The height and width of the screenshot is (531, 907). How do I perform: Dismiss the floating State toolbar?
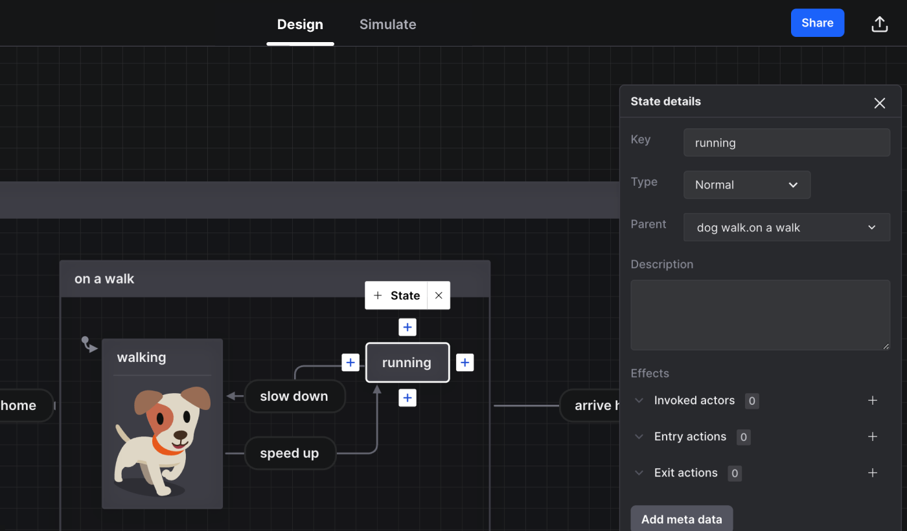click(439, 295)
